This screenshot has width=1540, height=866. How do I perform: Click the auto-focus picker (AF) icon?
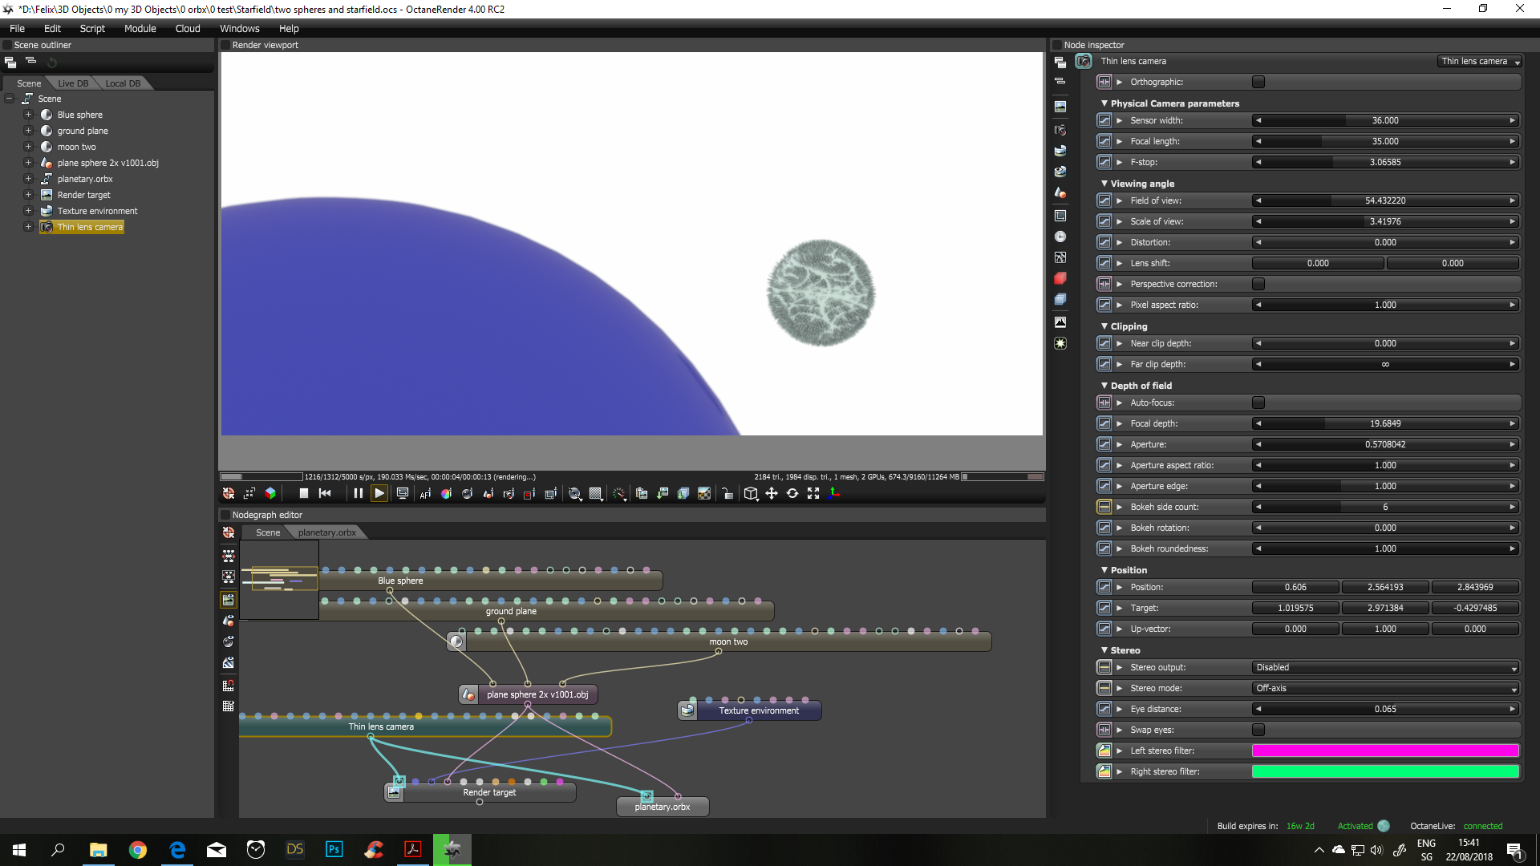click(x=425, y=494)
